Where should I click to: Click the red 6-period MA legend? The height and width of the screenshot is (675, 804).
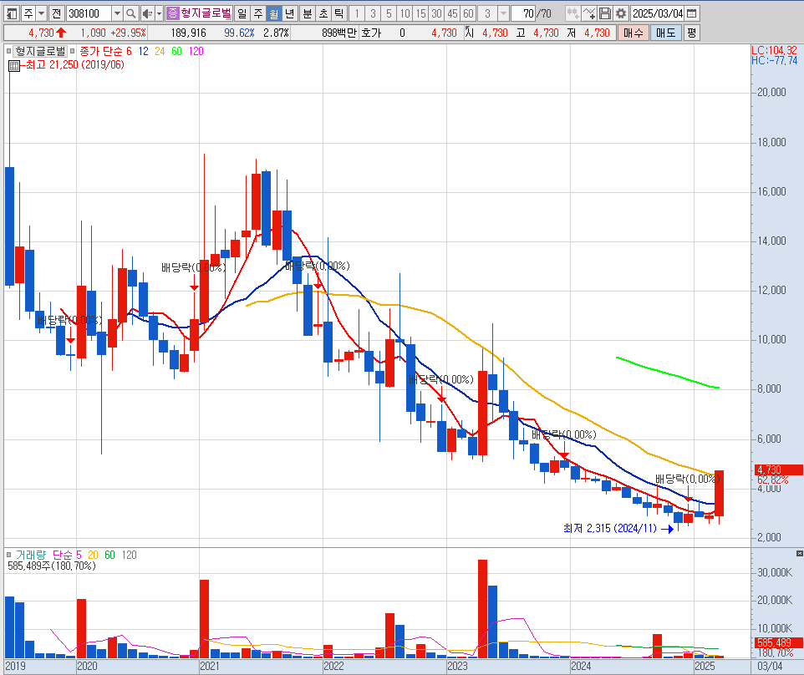point(129,51)
